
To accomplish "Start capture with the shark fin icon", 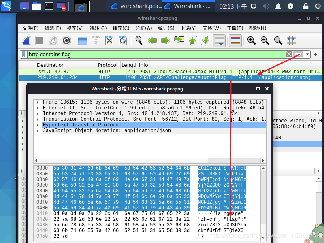I will pyautogui.click(x=26, y=40).
